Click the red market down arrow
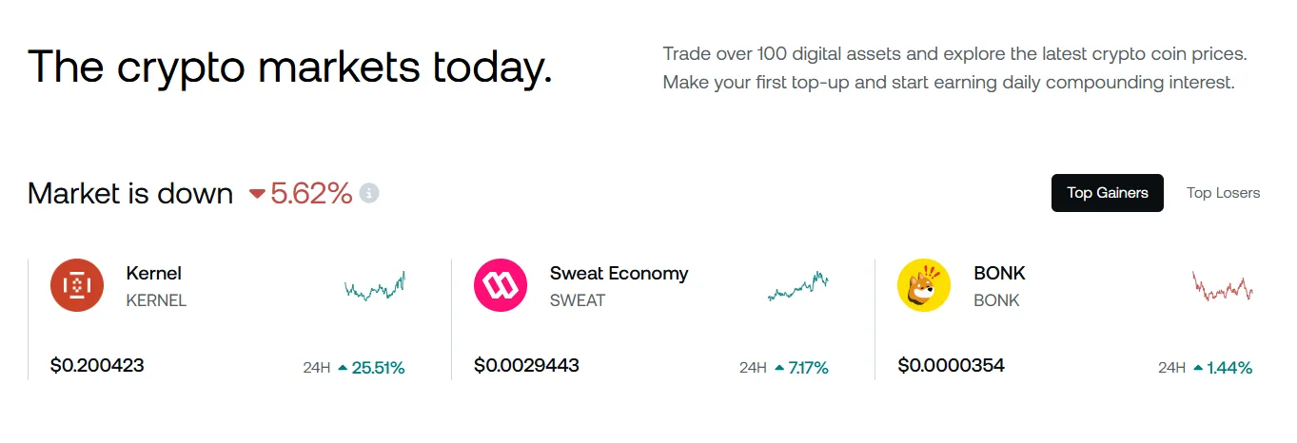This screenshot has width=1297, height=443. 257,194
